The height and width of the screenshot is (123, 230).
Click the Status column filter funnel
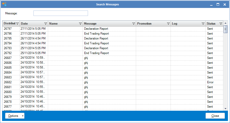tap(221, 24)
